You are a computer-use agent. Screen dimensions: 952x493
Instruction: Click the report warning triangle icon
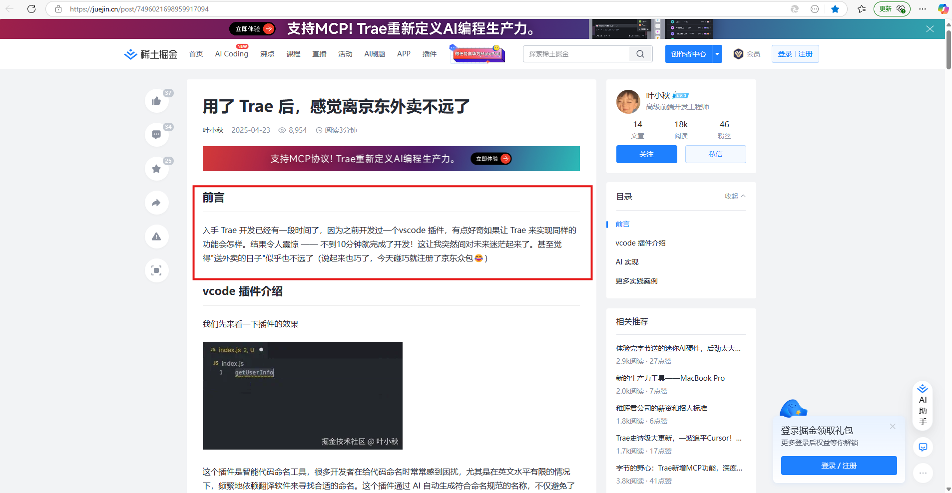point(156,237)
